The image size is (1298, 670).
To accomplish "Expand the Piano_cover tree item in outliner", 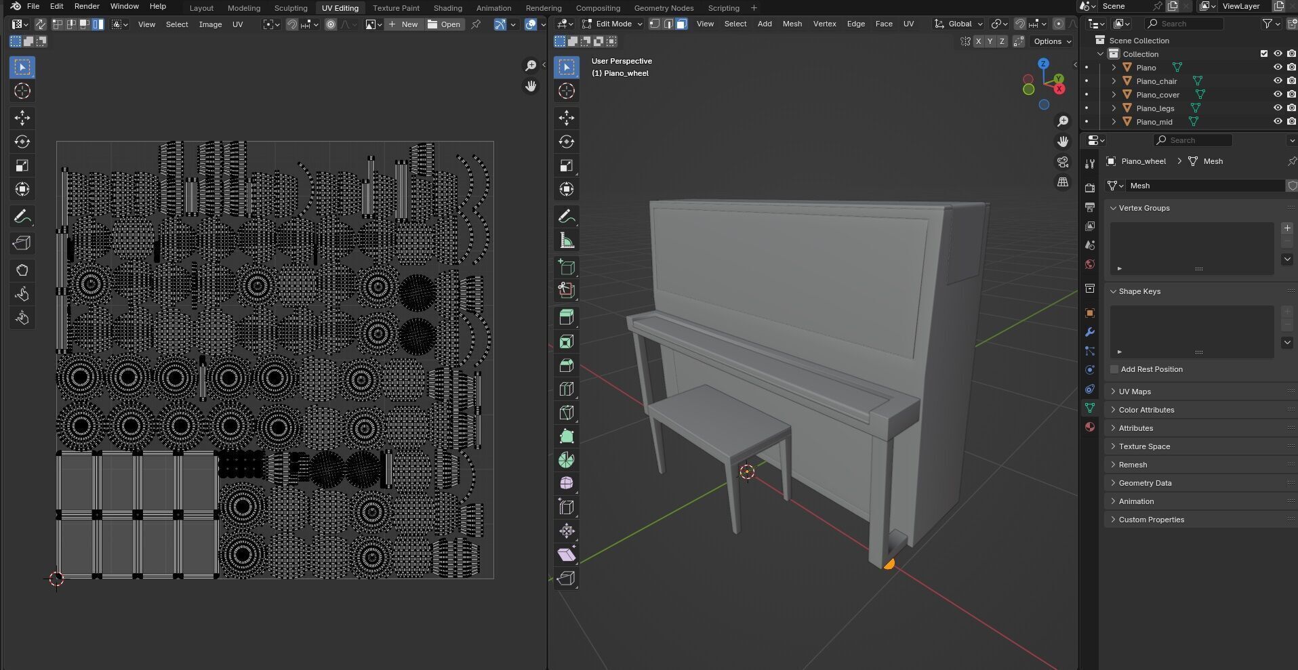I will pos(1114,95).
